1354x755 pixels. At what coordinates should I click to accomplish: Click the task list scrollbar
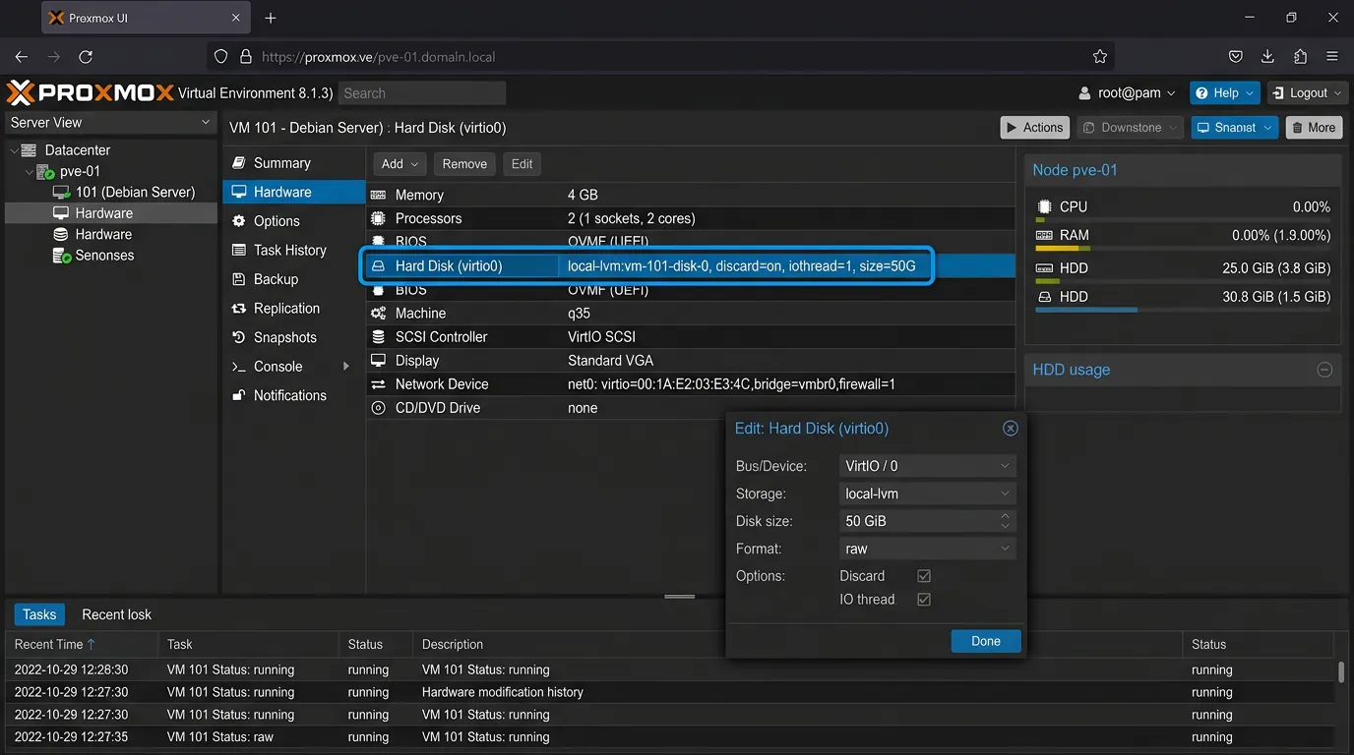pos(1341,672)
